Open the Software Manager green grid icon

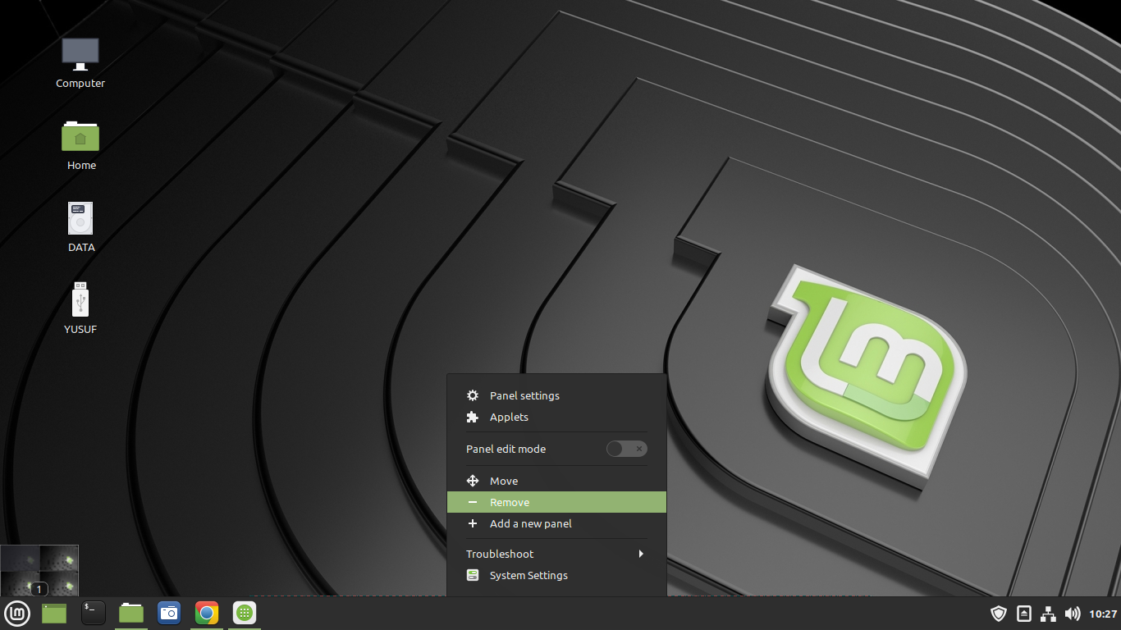(x=244, y=613)
